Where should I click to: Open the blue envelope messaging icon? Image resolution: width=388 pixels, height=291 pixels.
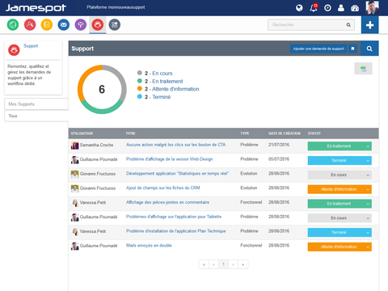point(64,25)
